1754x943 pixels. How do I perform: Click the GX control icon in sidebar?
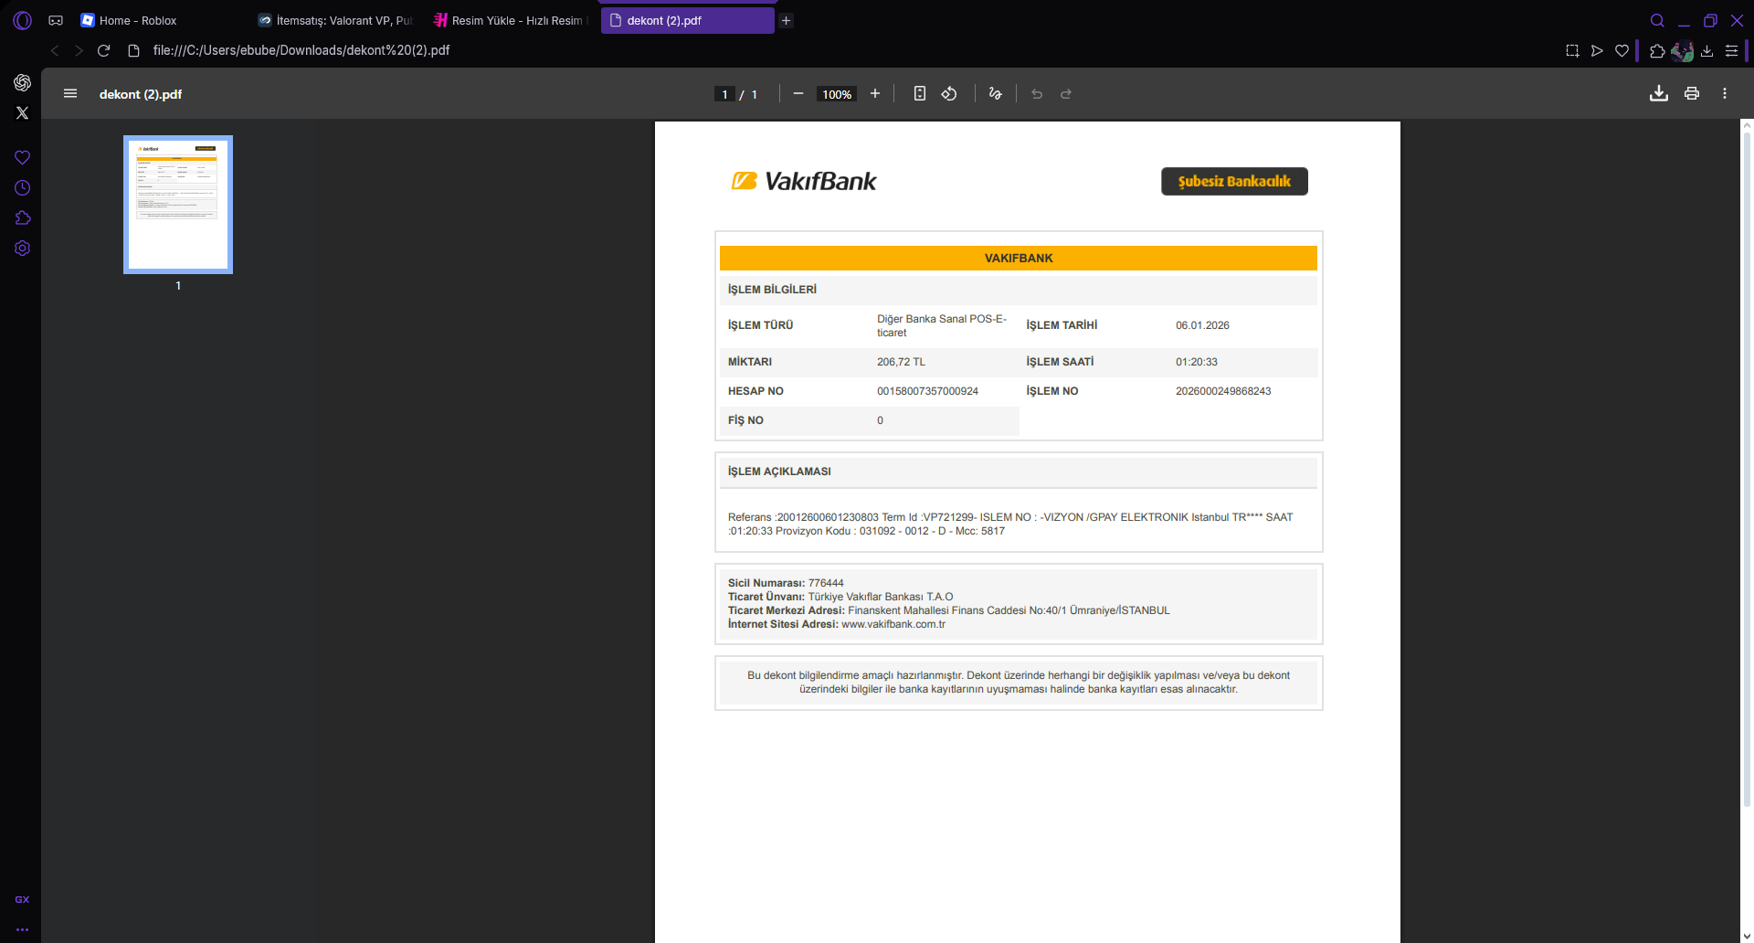pos(22,899)
